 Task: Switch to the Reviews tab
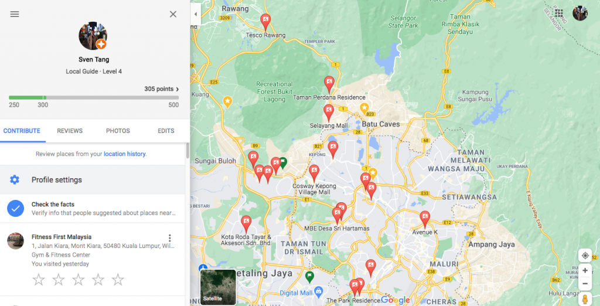click(70, 131)
